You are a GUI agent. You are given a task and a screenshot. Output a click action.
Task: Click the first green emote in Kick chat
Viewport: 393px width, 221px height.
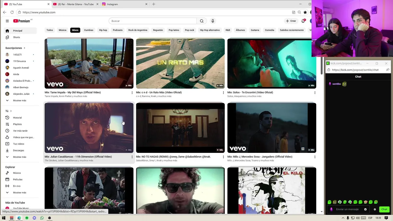point(329,202)
